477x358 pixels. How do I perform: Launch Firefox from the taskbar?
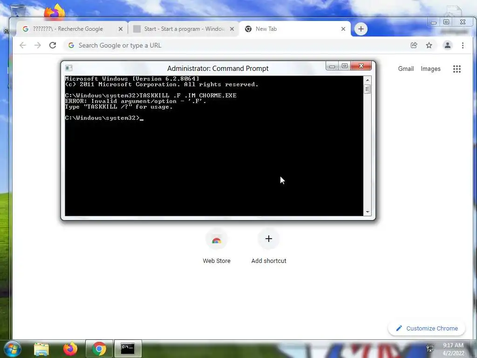pyautogui.click(x=70, y=349)
